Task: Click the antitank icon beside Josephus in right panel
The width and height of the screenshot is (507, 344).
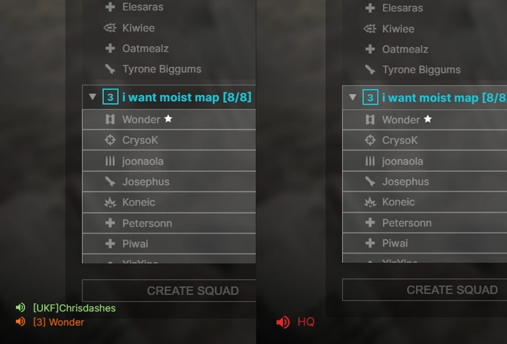Action: click(x=370, y=181)
